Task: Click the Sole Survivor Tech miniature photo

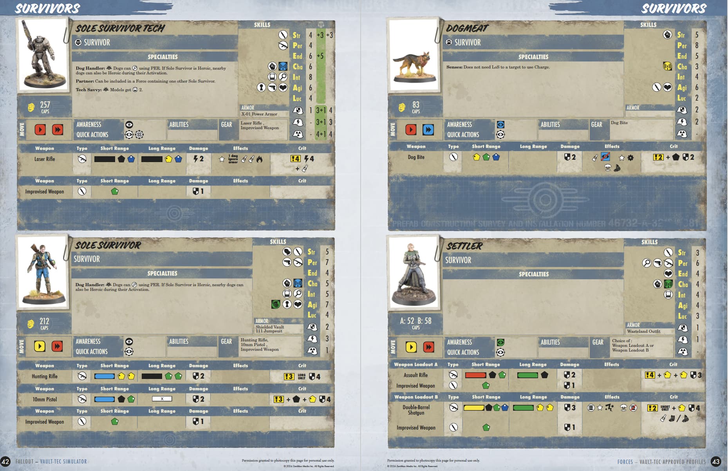Action: click(x=43, y=54)
